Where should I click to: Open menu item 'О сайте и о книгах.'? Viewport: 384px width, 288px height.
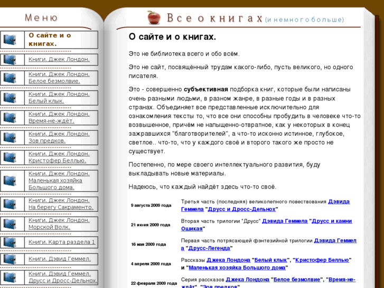pyautogui.click(x=50, y=40)
